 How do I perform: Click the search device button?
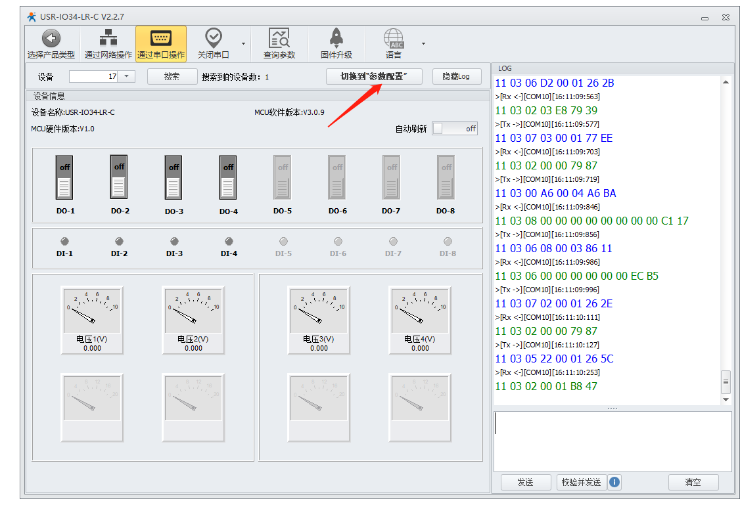point(172,76)
